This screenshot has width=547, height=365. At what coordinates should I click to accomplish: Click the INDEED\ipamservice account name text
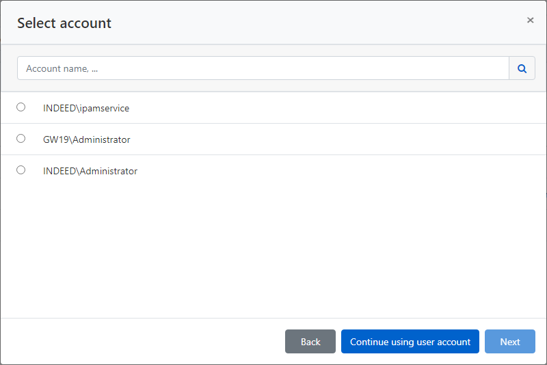[x=86, y=108]
